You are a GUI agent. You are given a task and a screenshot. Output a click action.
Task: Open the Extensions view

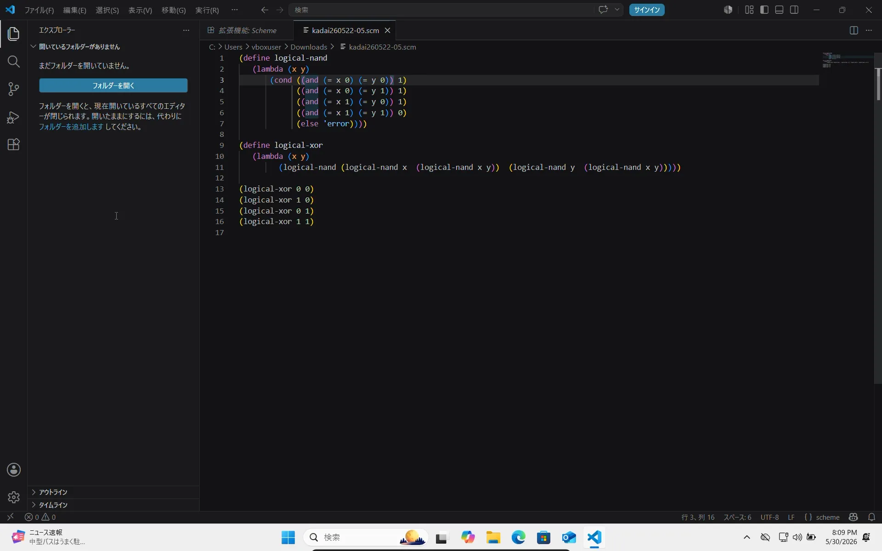coord(14,145)
